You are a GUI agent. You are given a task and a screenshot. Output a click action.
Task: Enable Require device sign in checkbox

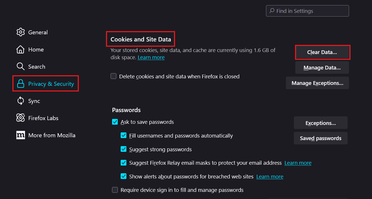tap(115, 190)
